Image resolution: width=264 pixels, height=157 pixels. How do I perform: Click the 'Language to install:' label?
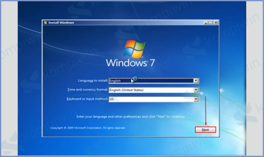coord(93,81)
